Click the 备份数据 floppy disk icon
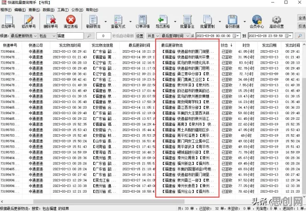The height and width of the screenshot is (211, 306). tap(232, 22)
